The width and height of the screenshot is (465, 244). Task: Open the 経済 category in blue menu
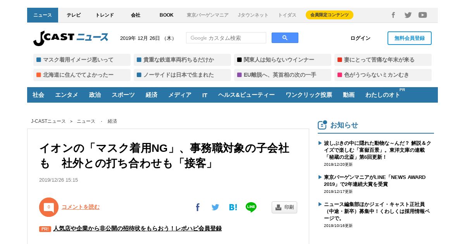click(152, 95)
